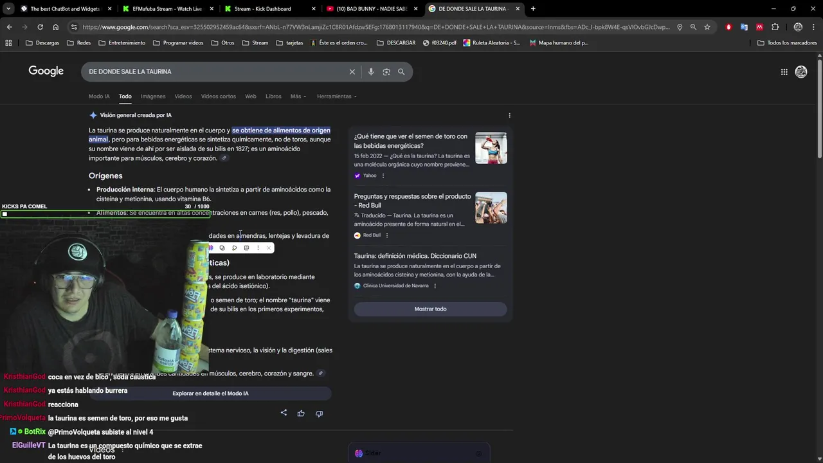The image size is (823, 463).
Task: Submit search with magnifier icon
Action: (x=401, y=71)
